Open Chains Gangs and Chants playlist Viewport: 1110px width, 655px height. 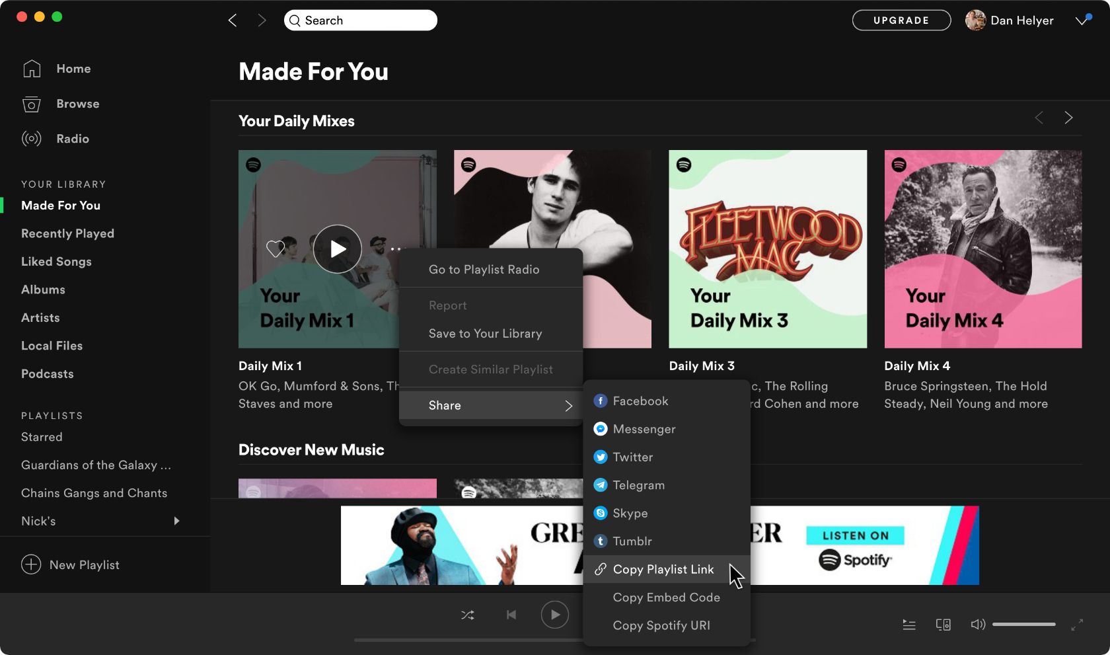tap(94, 493)
